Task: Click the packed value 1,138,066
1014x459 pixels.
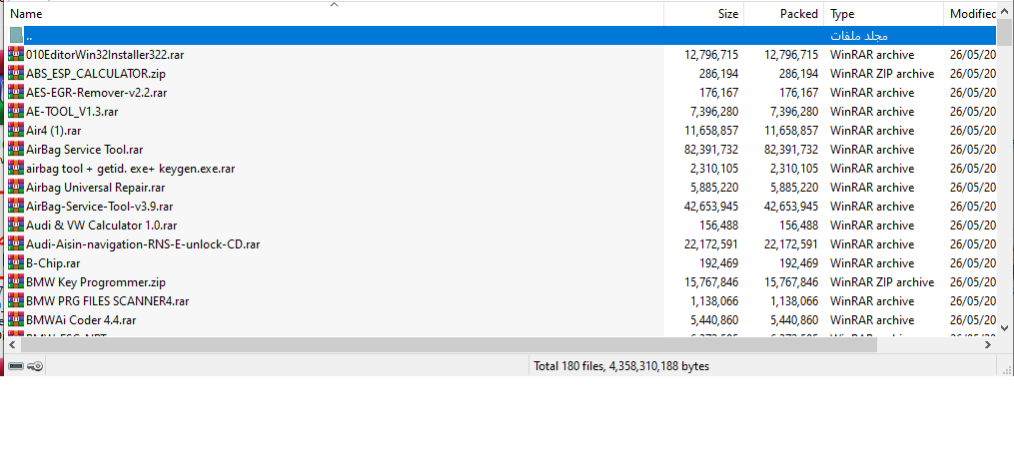Action: tap(794, 300)
